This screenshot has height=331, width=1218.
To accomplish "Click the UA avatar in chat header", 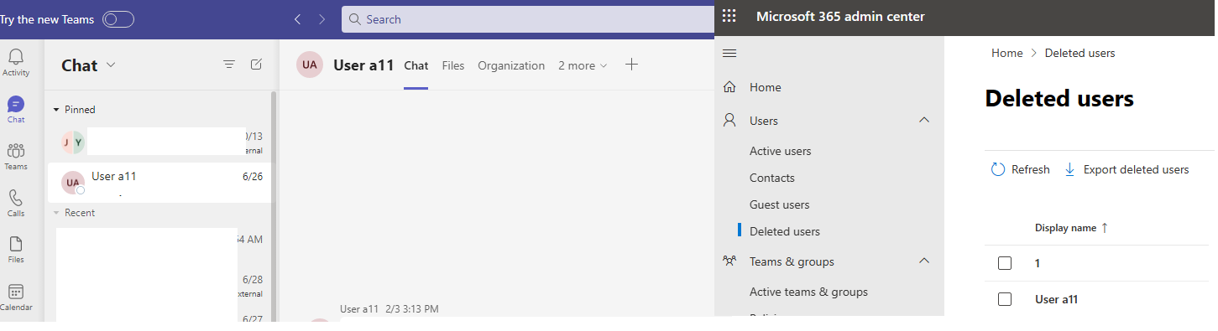I will (x=310, y=65).
